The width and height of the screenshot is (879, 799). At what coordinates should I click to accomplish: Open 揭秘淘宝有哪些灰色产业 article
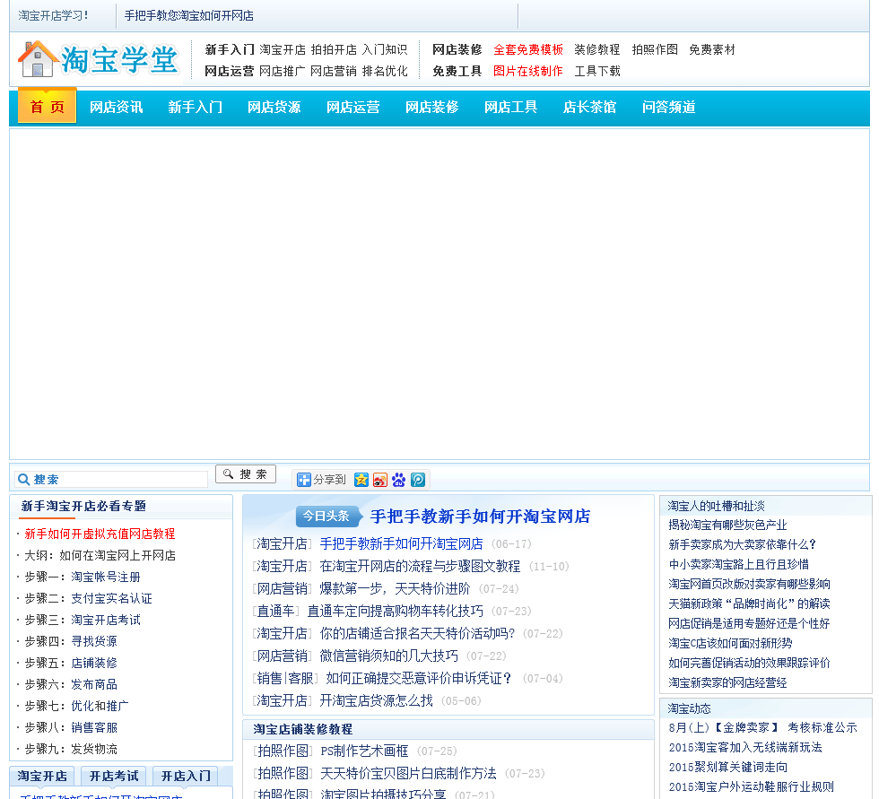click(x=727, y=525)
